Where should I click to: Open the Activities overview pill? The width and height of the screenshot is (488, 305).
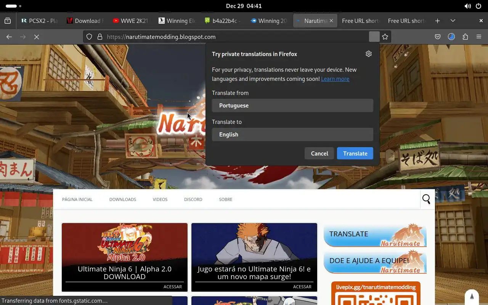tap(13, 6)
